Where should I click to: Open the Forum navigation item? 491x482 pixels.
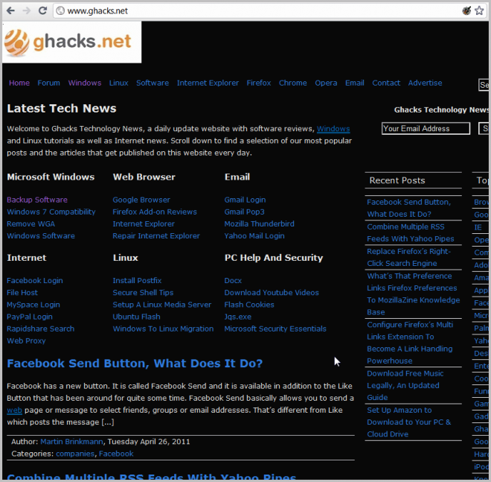coord(49,83)
